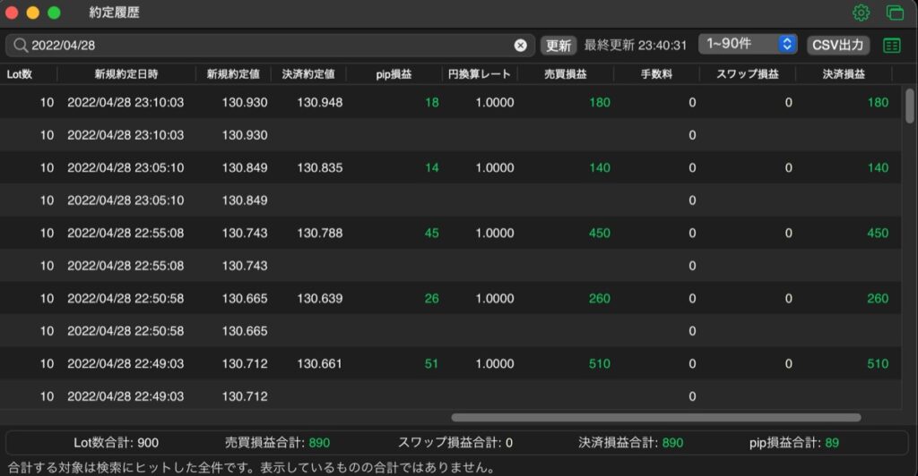The image size is (918, 476).
Task: Click pip profit value 51
Action: pos(431,364)
